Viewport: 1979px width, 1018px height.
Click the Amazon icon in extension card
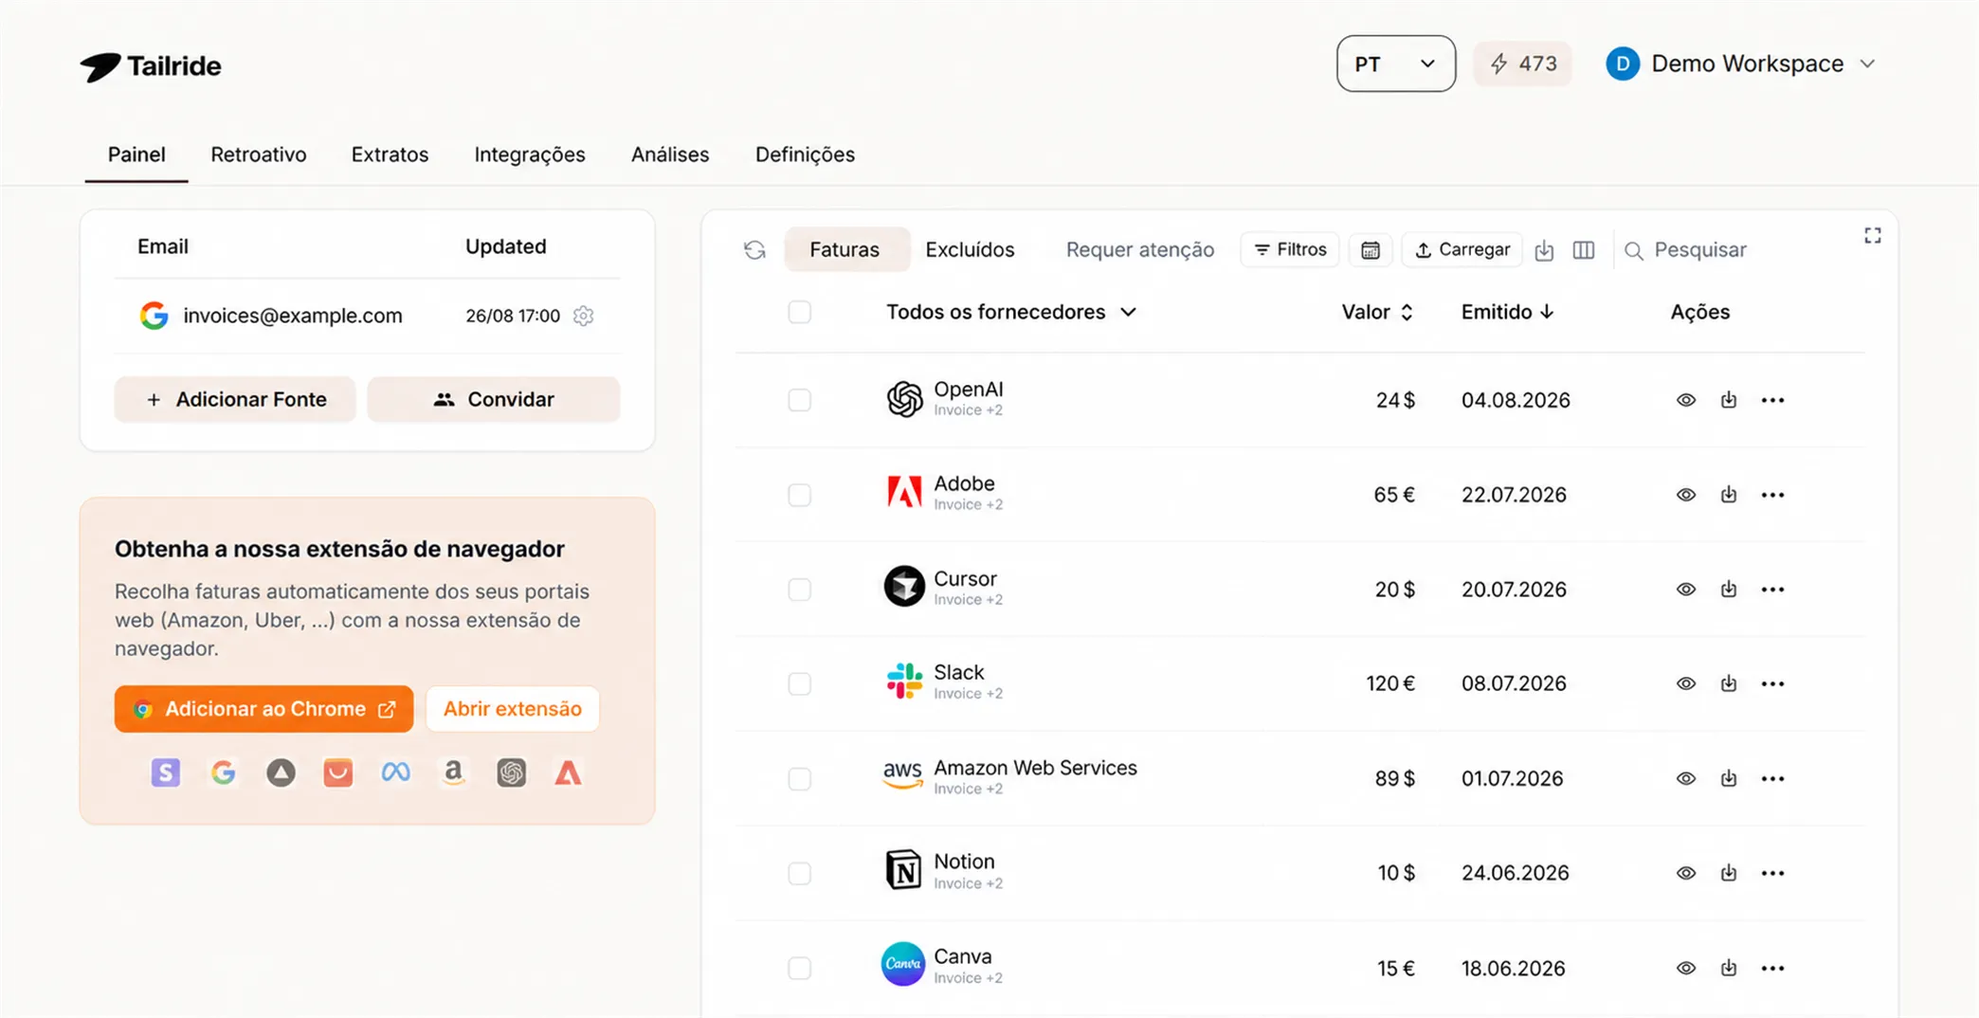[x=454, y=773]
